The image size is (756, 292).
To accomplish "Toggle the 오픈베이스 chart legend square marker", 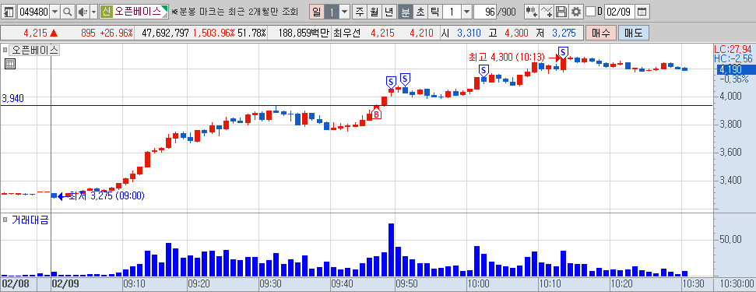I will [x=5, y=50].
